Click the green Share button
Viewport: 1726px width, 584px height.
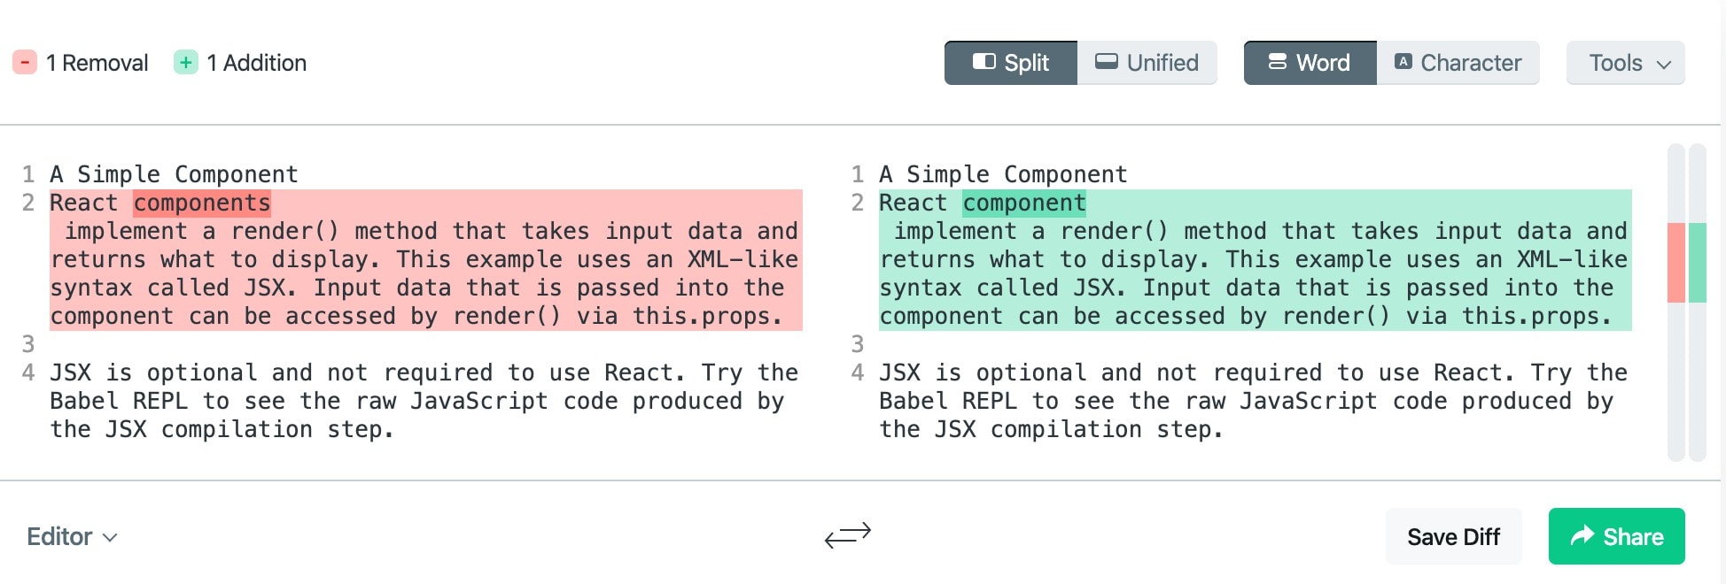tap(1616, 536)
